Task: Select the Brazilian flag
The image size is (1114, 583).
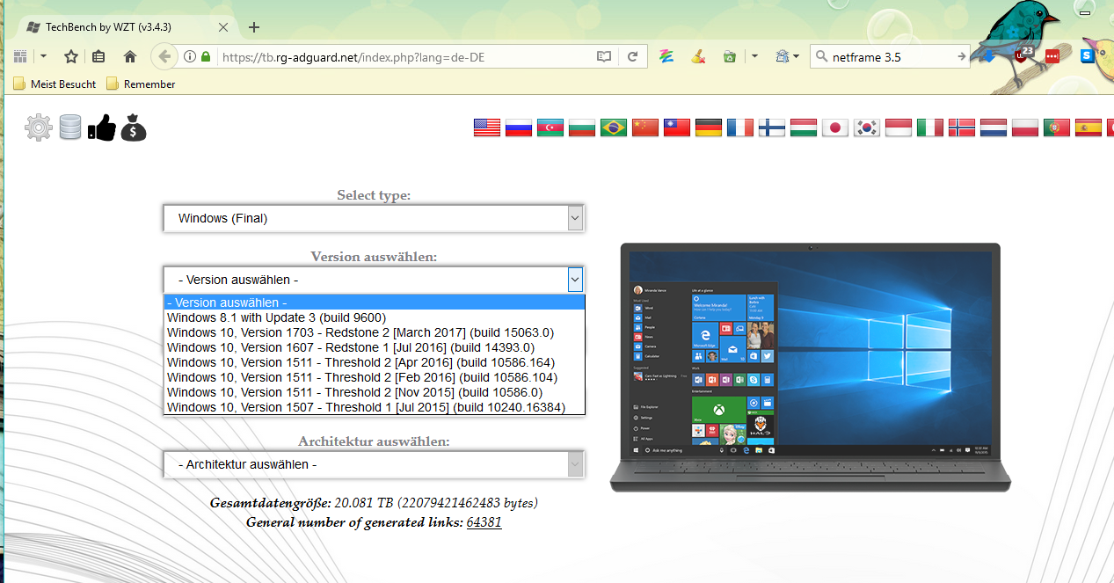Action: point(614,128)
